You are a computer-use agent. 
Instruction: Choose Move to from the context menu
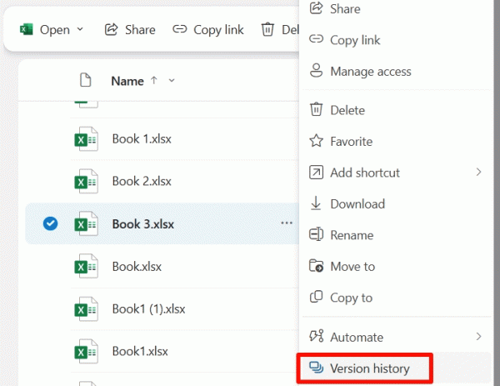pos(352,267)
